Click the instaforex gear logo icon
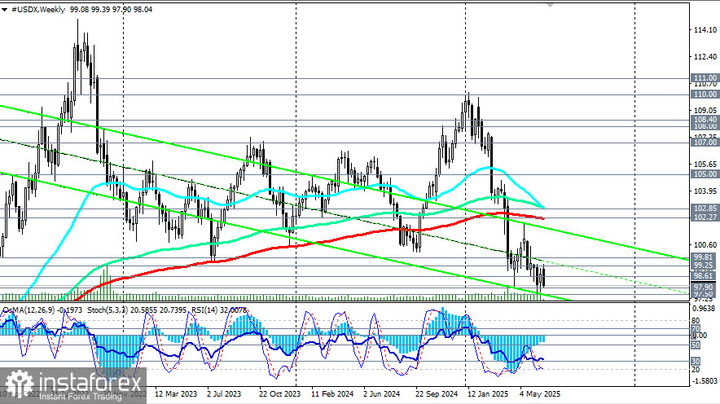The image size is (720, 404). [x=20, y=384]
